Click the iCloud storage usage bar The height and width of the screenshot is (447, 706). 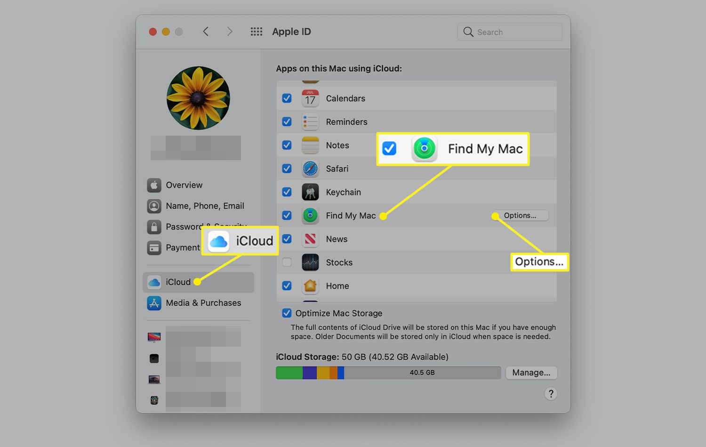coord(388,373)
